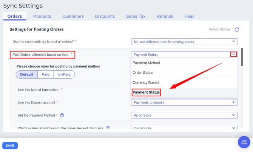Open the As on Store payment method dropdown

click(x=184, y=115)
